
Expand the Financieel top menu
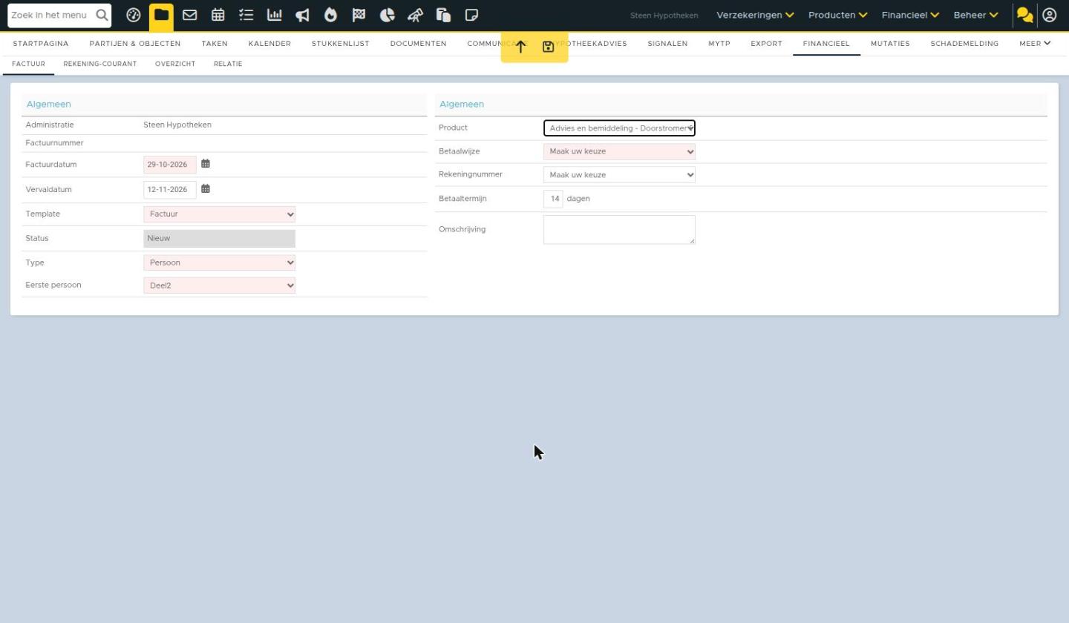911,15
